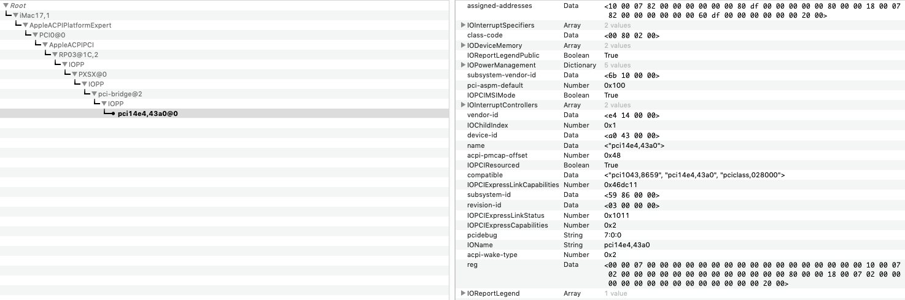Select the device-id property row

(x=483, y=135)
